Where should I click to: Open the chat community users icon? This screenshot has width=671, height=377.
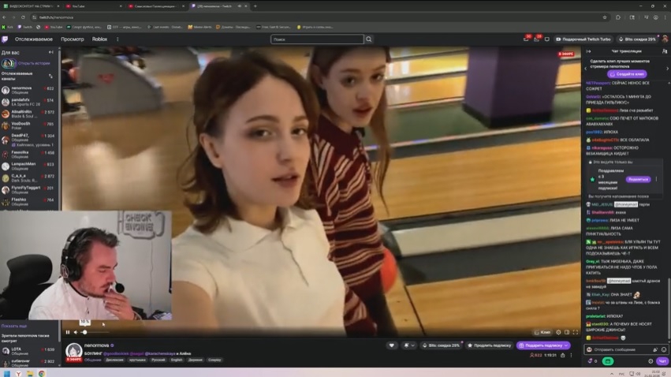(665, 51)
